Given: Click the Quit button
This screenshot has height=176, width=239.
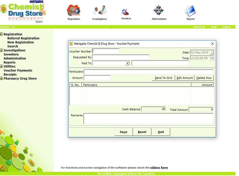Looking at the screenshot, I should pyautogui.click(x=161, y=132).
